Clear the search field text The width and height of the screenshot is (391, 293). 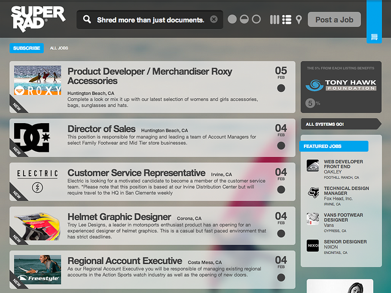point(214,20)
